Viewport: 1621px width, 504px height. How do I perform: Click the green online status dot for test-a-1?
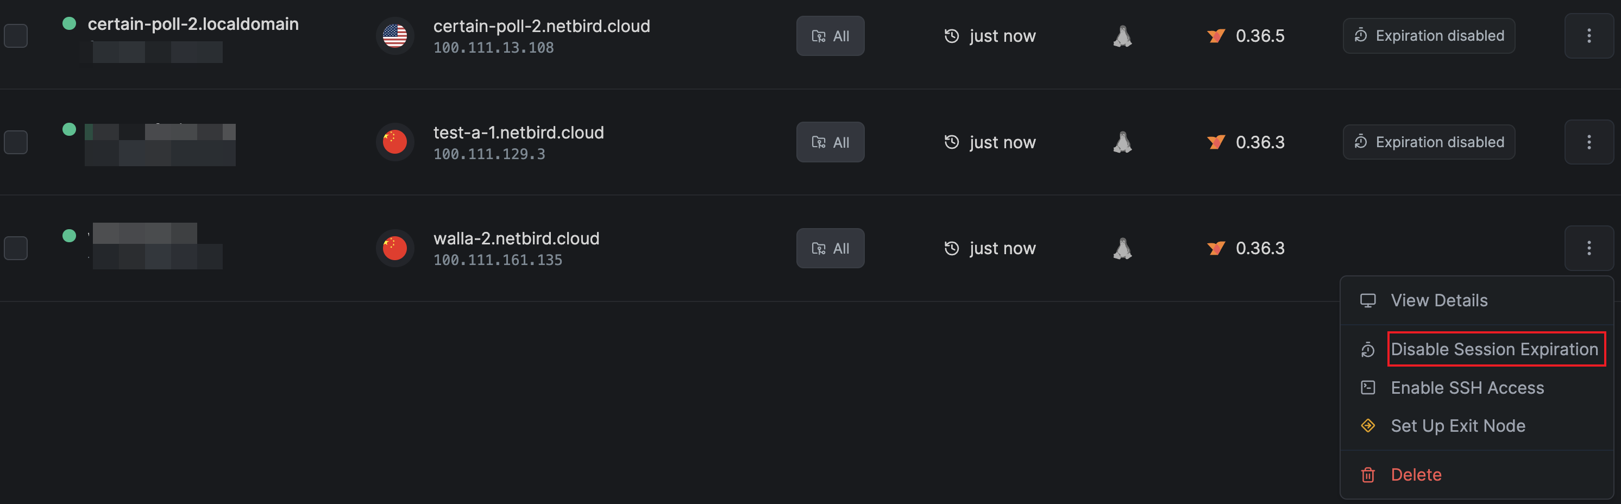click(69, 130)
